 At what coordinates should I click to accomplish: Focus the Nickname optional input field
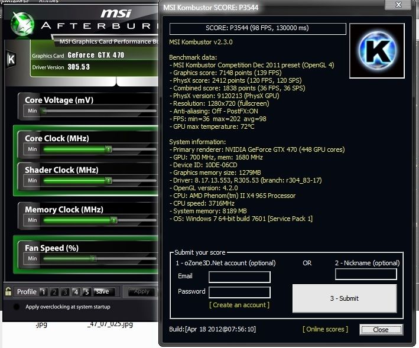tap(366, 274)
